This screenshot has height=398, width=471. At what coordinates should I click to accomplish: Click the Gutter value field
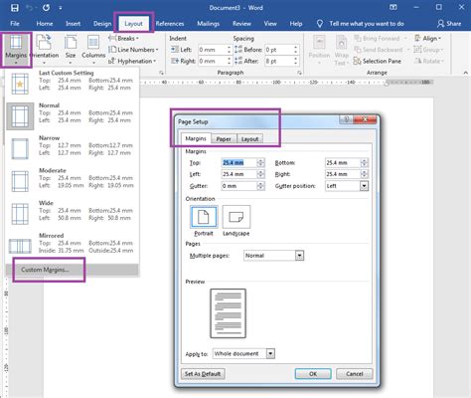click(239, 186)
